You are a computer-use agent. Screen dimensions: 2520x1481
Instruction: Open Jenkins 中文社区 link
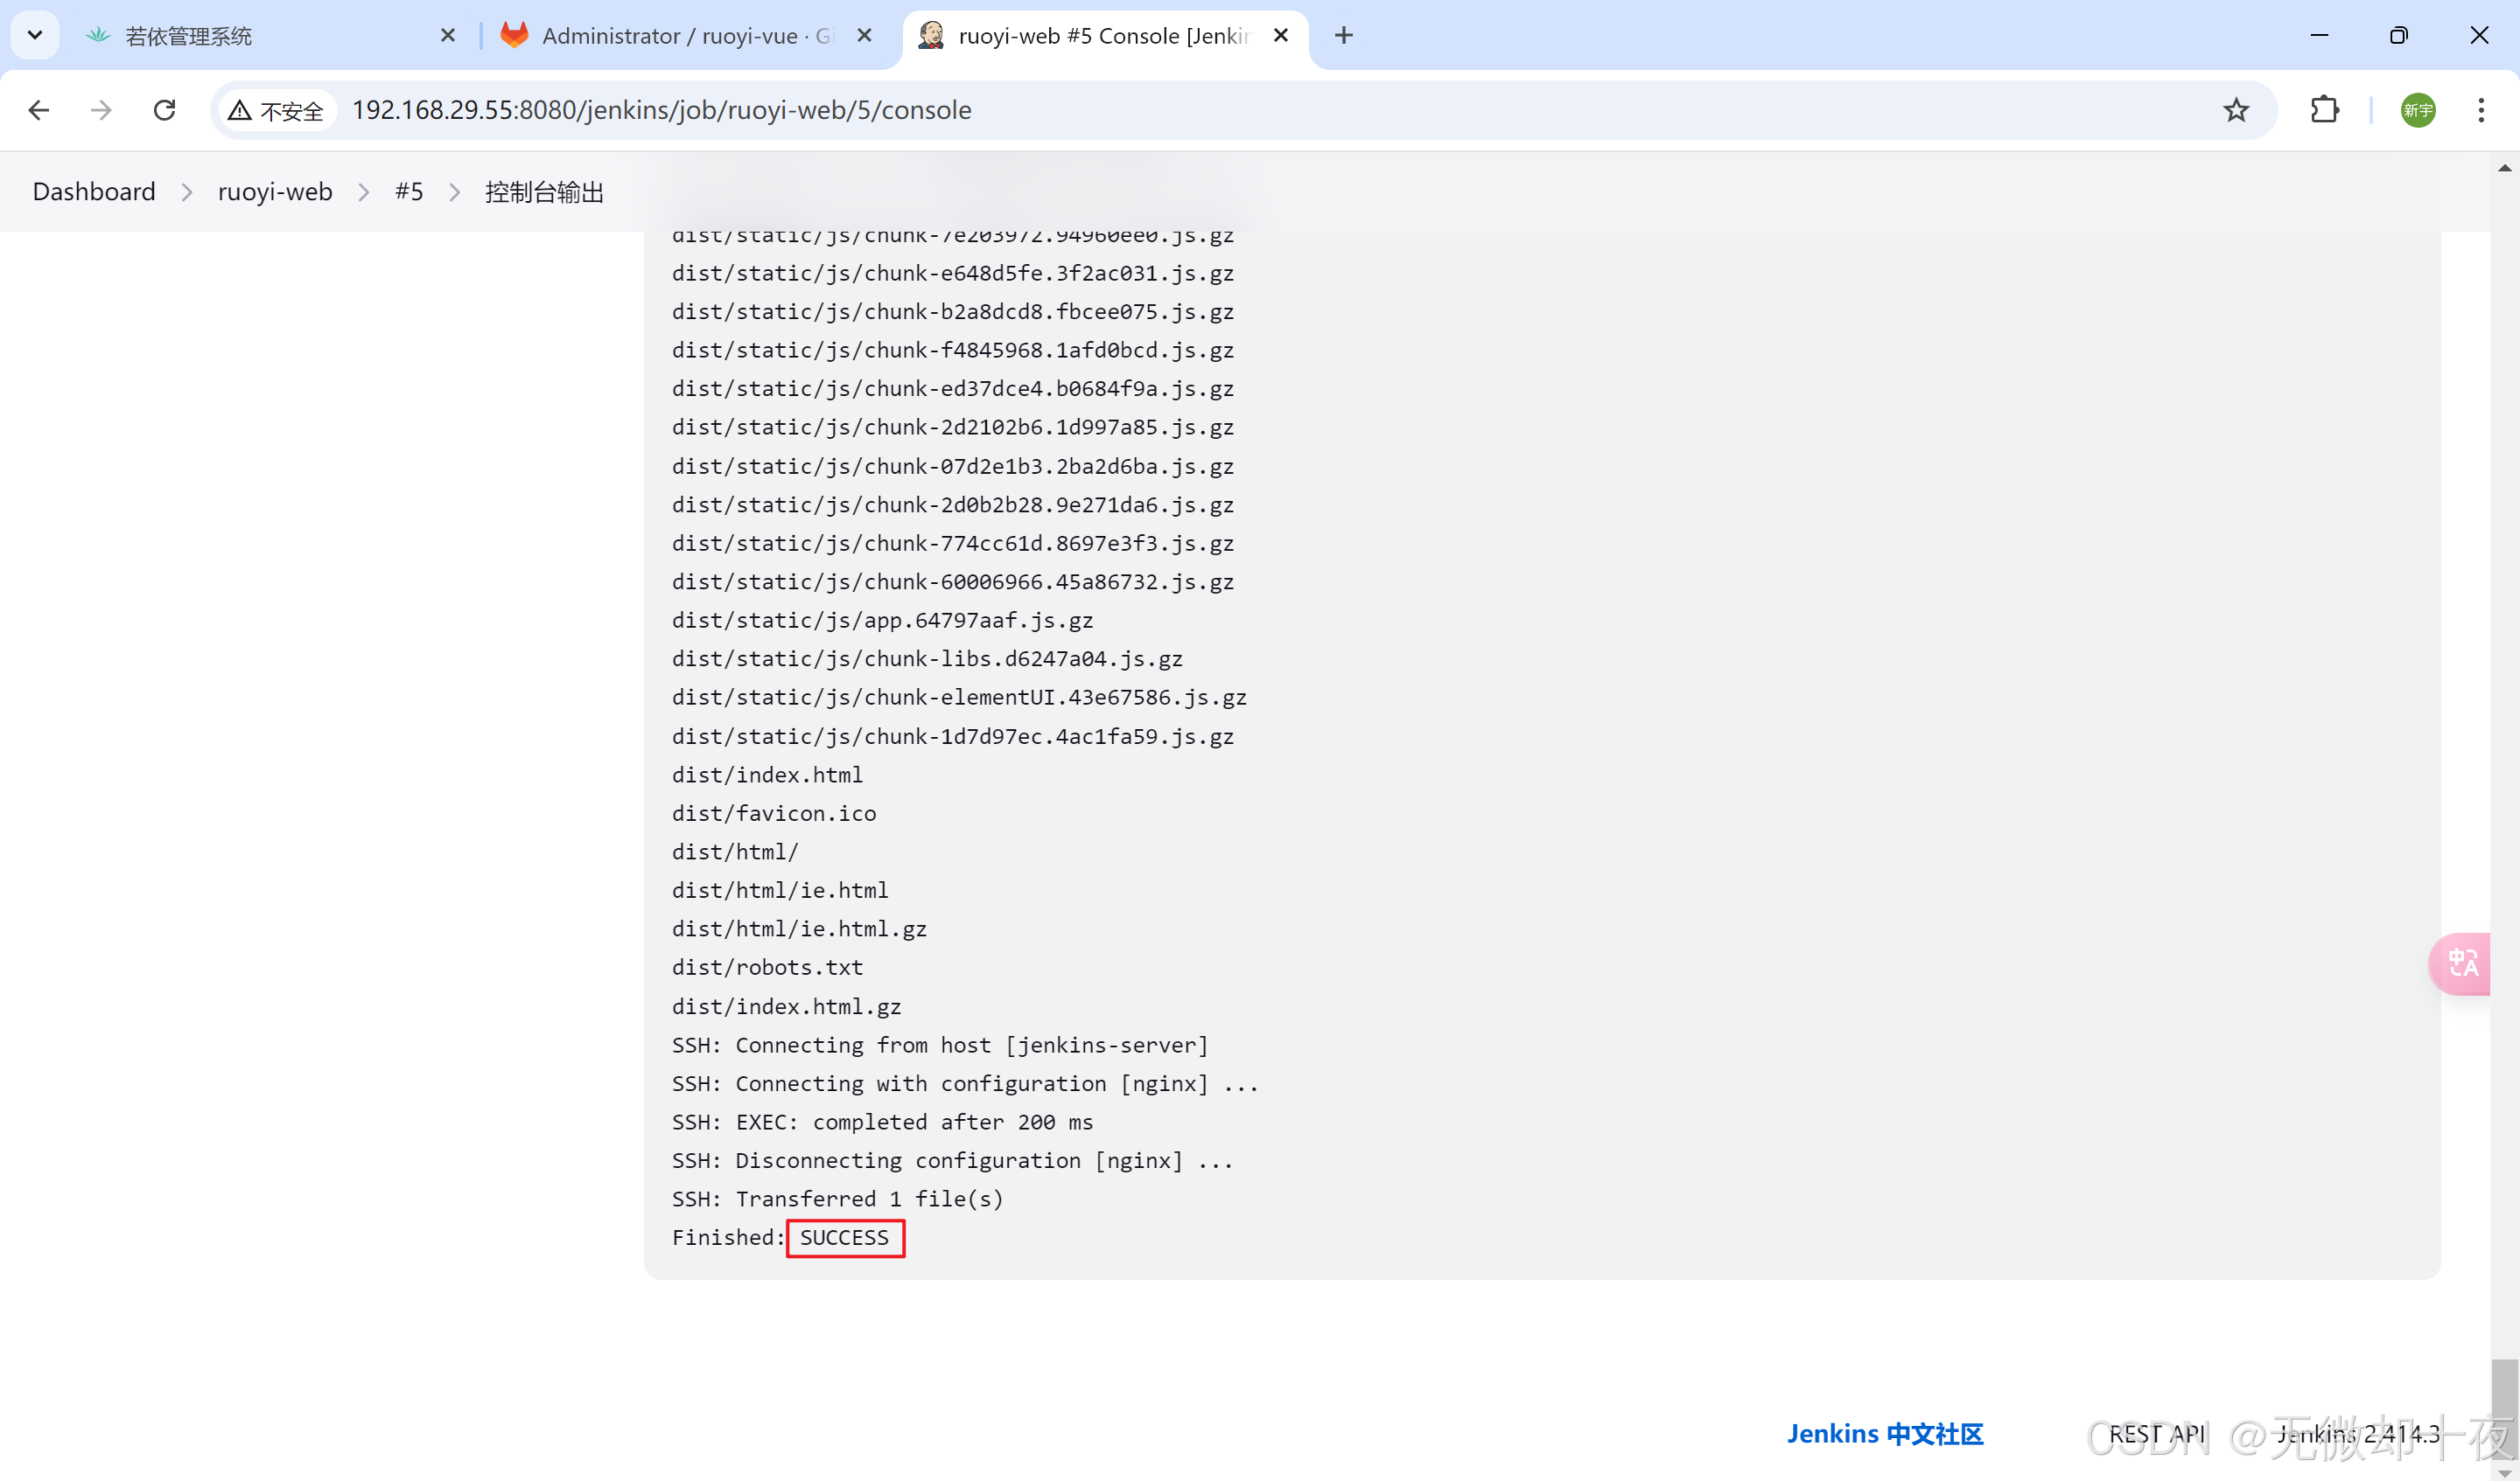pos(1884,1433)
